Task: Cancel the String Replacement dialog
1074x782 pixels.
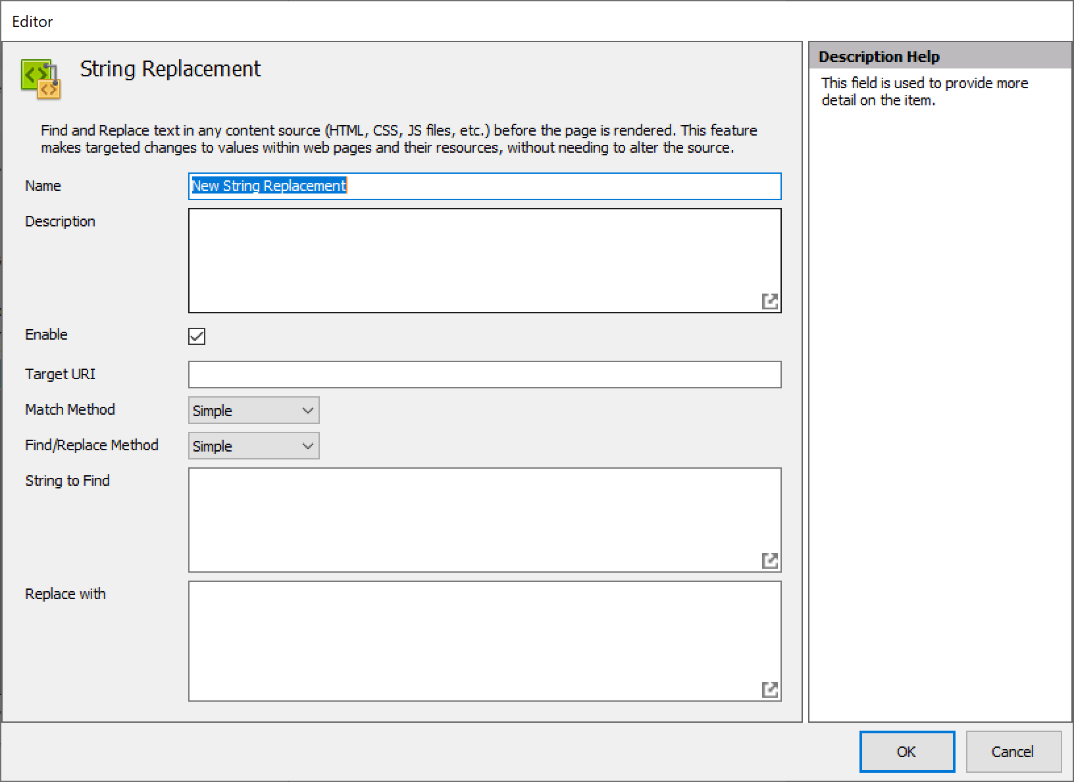Action: click(x=1013, y=752)
